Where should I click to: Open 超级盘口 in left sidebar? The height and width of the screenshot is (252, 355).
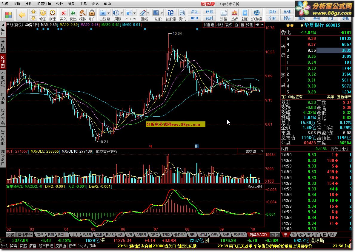click(x=3, y=157)
